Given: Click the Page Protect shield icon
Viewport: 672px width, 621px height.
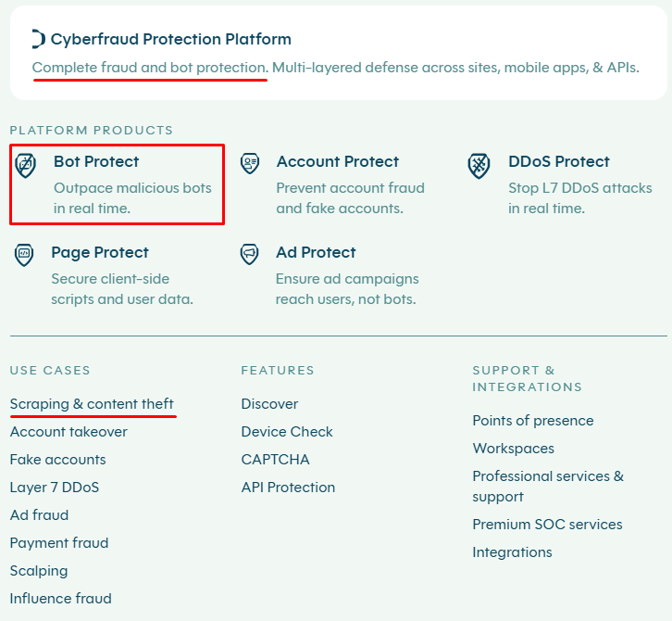Looking at the screenshot, I should [24, 255].
